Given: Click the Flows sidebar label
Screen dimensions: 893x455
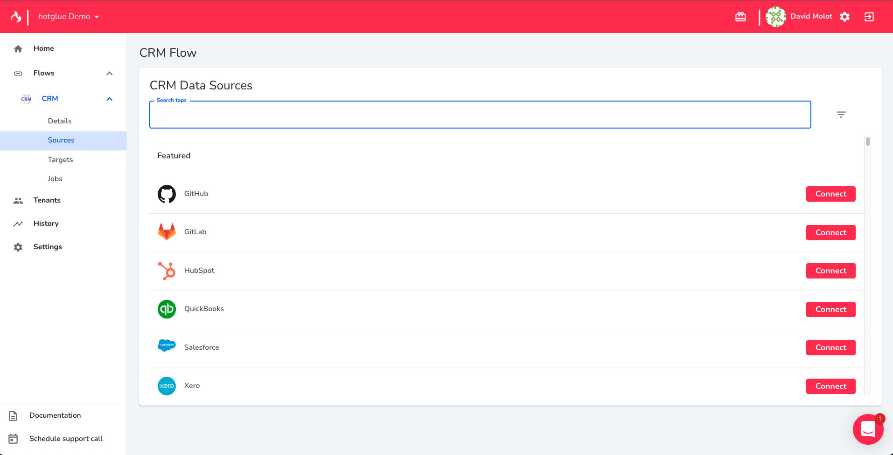Looking at the screenshot, I should pyautogui.click(x=44, y=73).
